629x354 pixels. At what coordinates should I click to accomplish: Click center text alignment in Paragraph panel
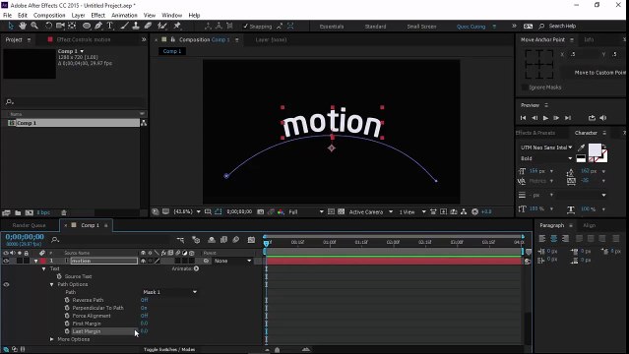[x=553, y=239]
